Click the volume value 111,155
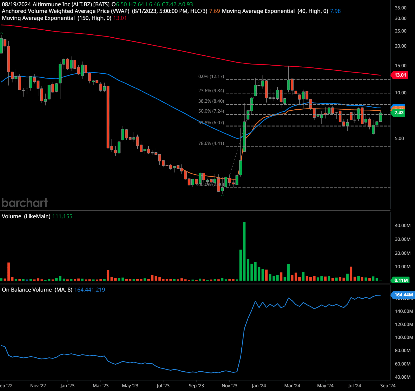 coord(62,216)
